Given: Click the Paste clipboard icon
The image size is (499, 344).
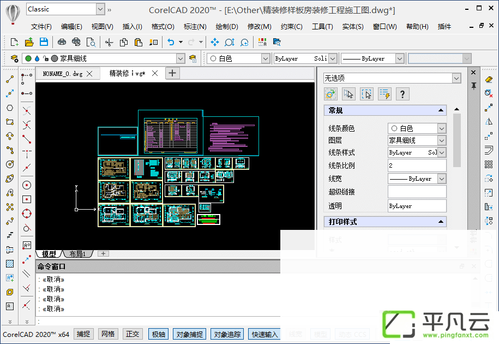Looking at the screenshot, I should [139, 42].
